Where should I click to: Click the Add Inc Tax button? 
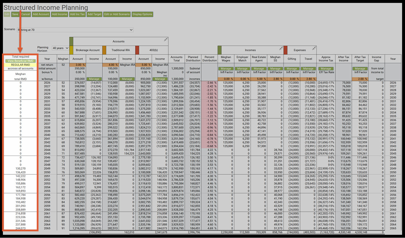[77, 14]
